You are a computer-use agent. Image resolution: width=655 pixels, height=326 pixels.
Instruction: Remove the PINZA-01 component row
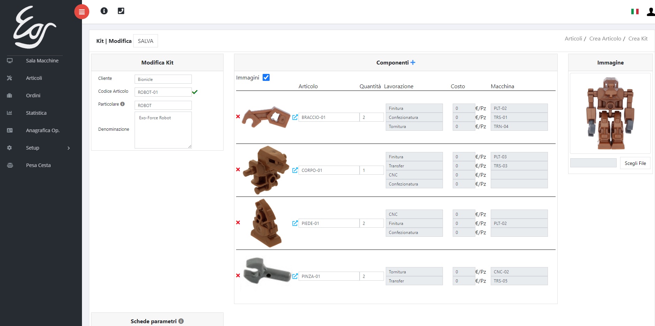pos(238,275)
